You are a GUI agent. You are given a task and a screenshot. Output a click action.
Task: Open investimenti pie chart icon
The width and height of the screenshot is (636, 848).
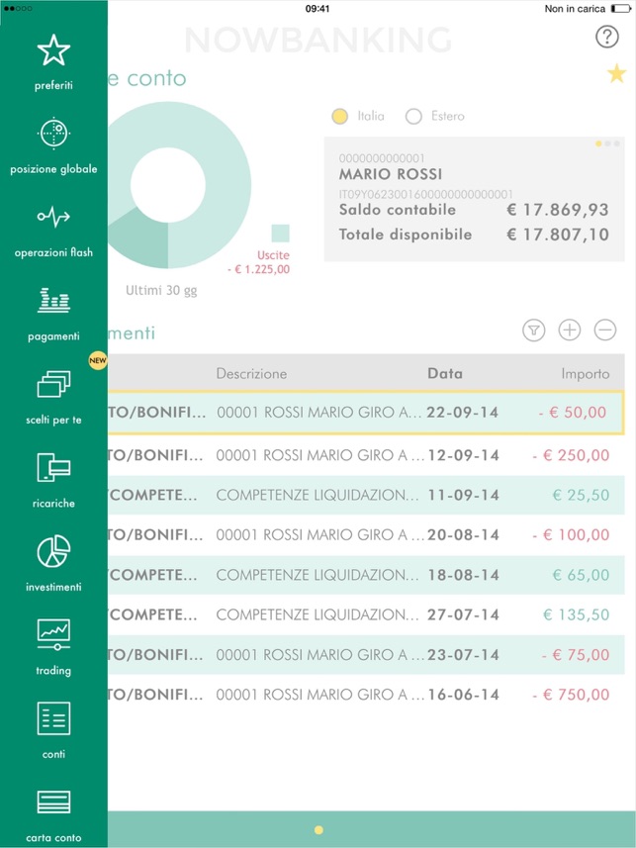[53, 551]
